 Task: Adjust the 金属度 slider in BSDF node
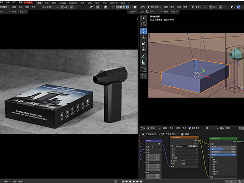point(223,147)
